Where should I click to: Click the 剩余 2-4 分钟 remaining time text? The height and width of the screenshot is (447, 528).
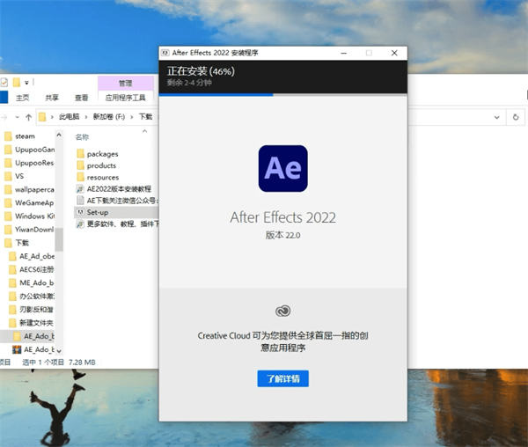[x=189, y=83]
